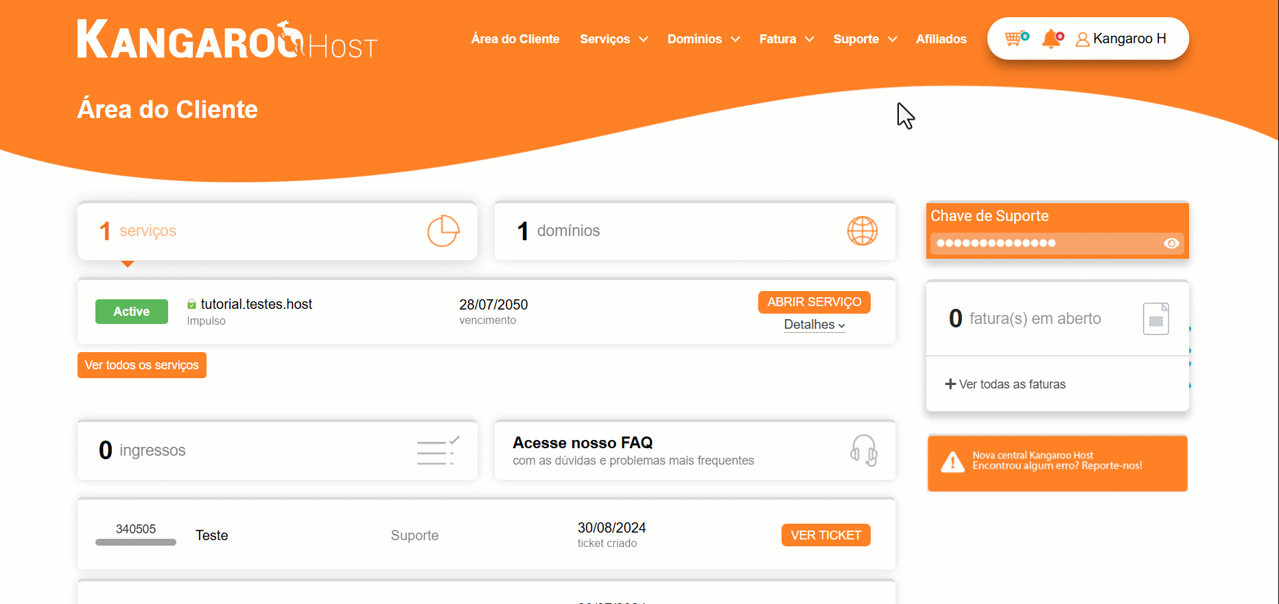Screen dimensions: 1279x604
Task: Click the ticket 340505 progress bar
Action: pyautogui.click(x=136, y=542)
